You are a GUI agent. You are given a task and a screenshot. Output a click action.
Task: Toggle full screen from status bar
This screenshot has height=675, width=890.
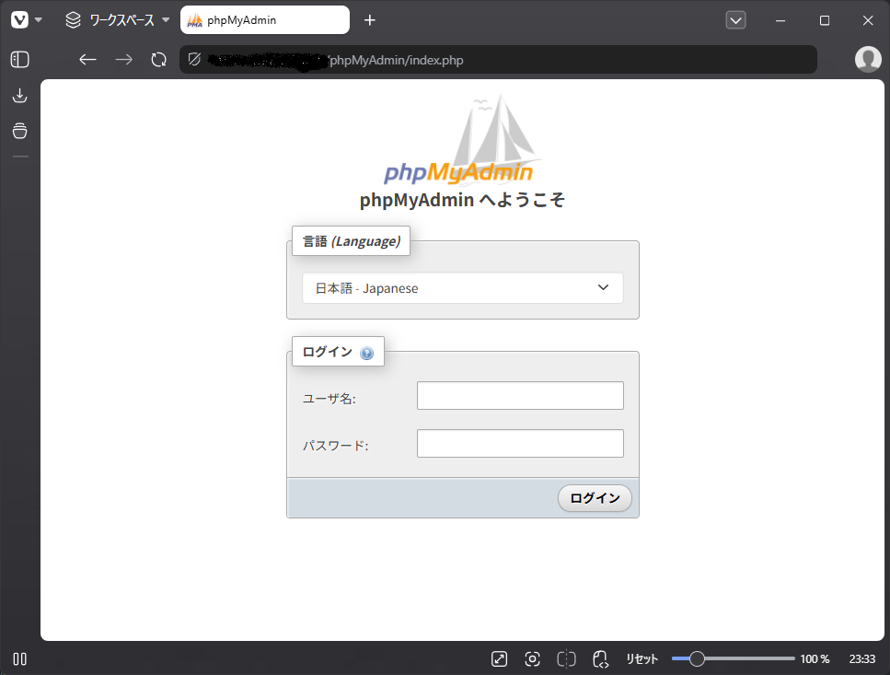point(499,659)
